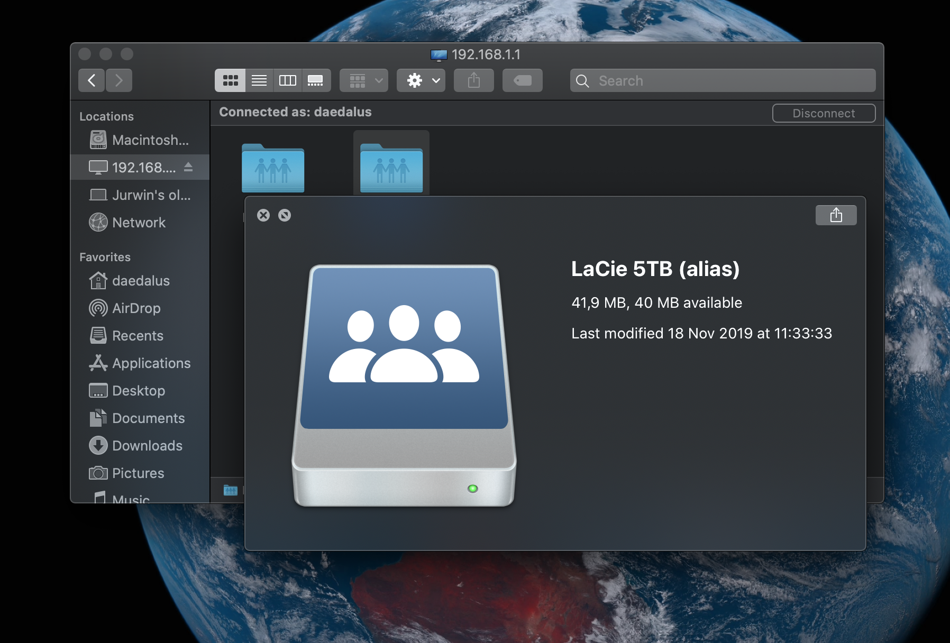Open Pictures in sidebar
Image resolution: width=950 pixels, height=643 pixels.
point(140,473)
